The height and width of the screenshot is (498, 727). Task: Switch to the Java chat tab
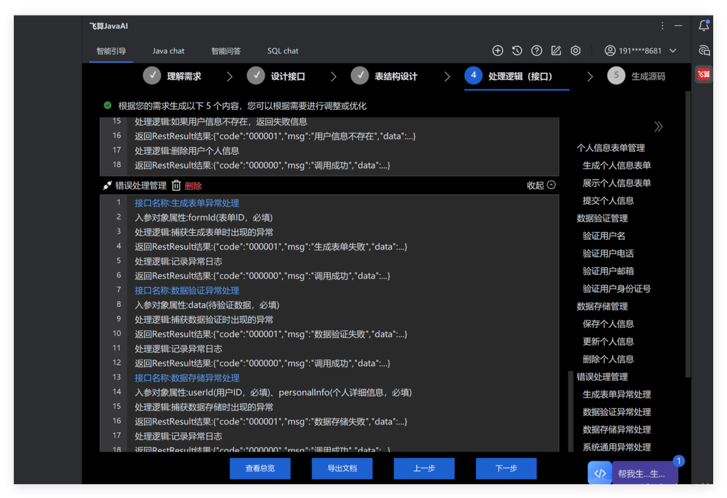coord(168,51)
